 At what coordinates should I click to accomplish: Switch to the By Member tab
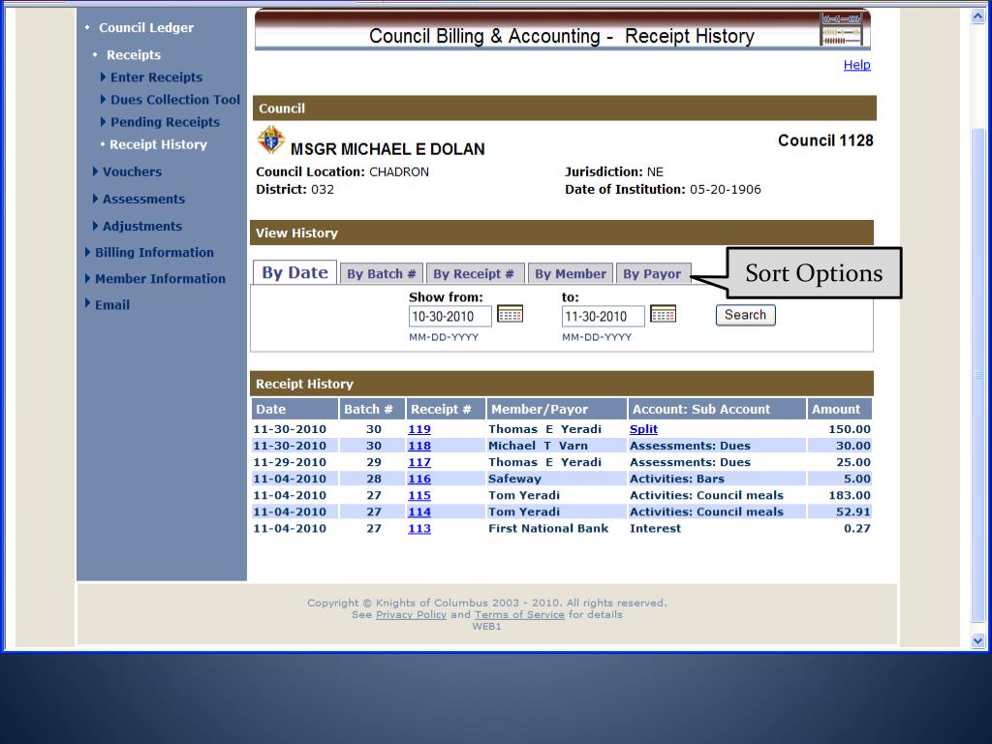571,274
